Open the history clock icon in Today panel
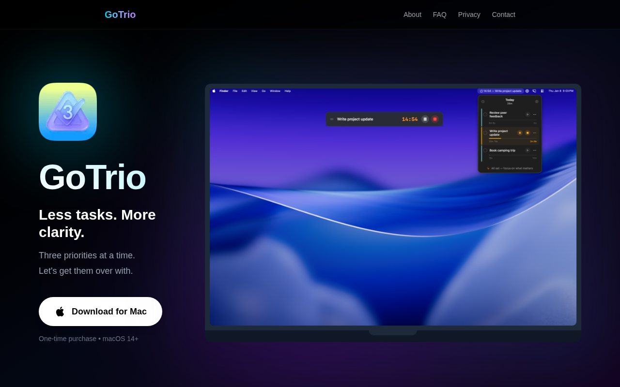Screen dimensions: 620x387 (483, 102)
